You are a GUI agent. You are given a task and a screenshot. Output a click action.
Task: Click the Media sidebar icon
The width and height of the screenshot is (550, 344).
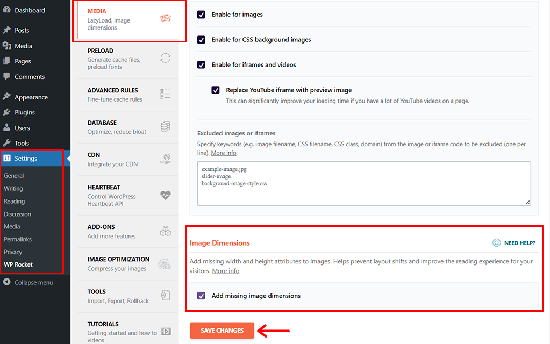pos(6,46)
